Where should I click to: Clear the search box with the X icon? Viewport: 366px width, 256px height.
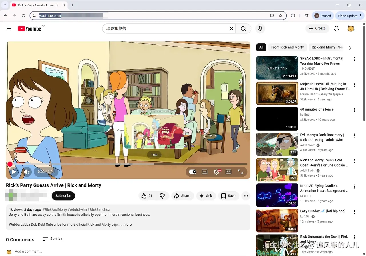[232, 29]
